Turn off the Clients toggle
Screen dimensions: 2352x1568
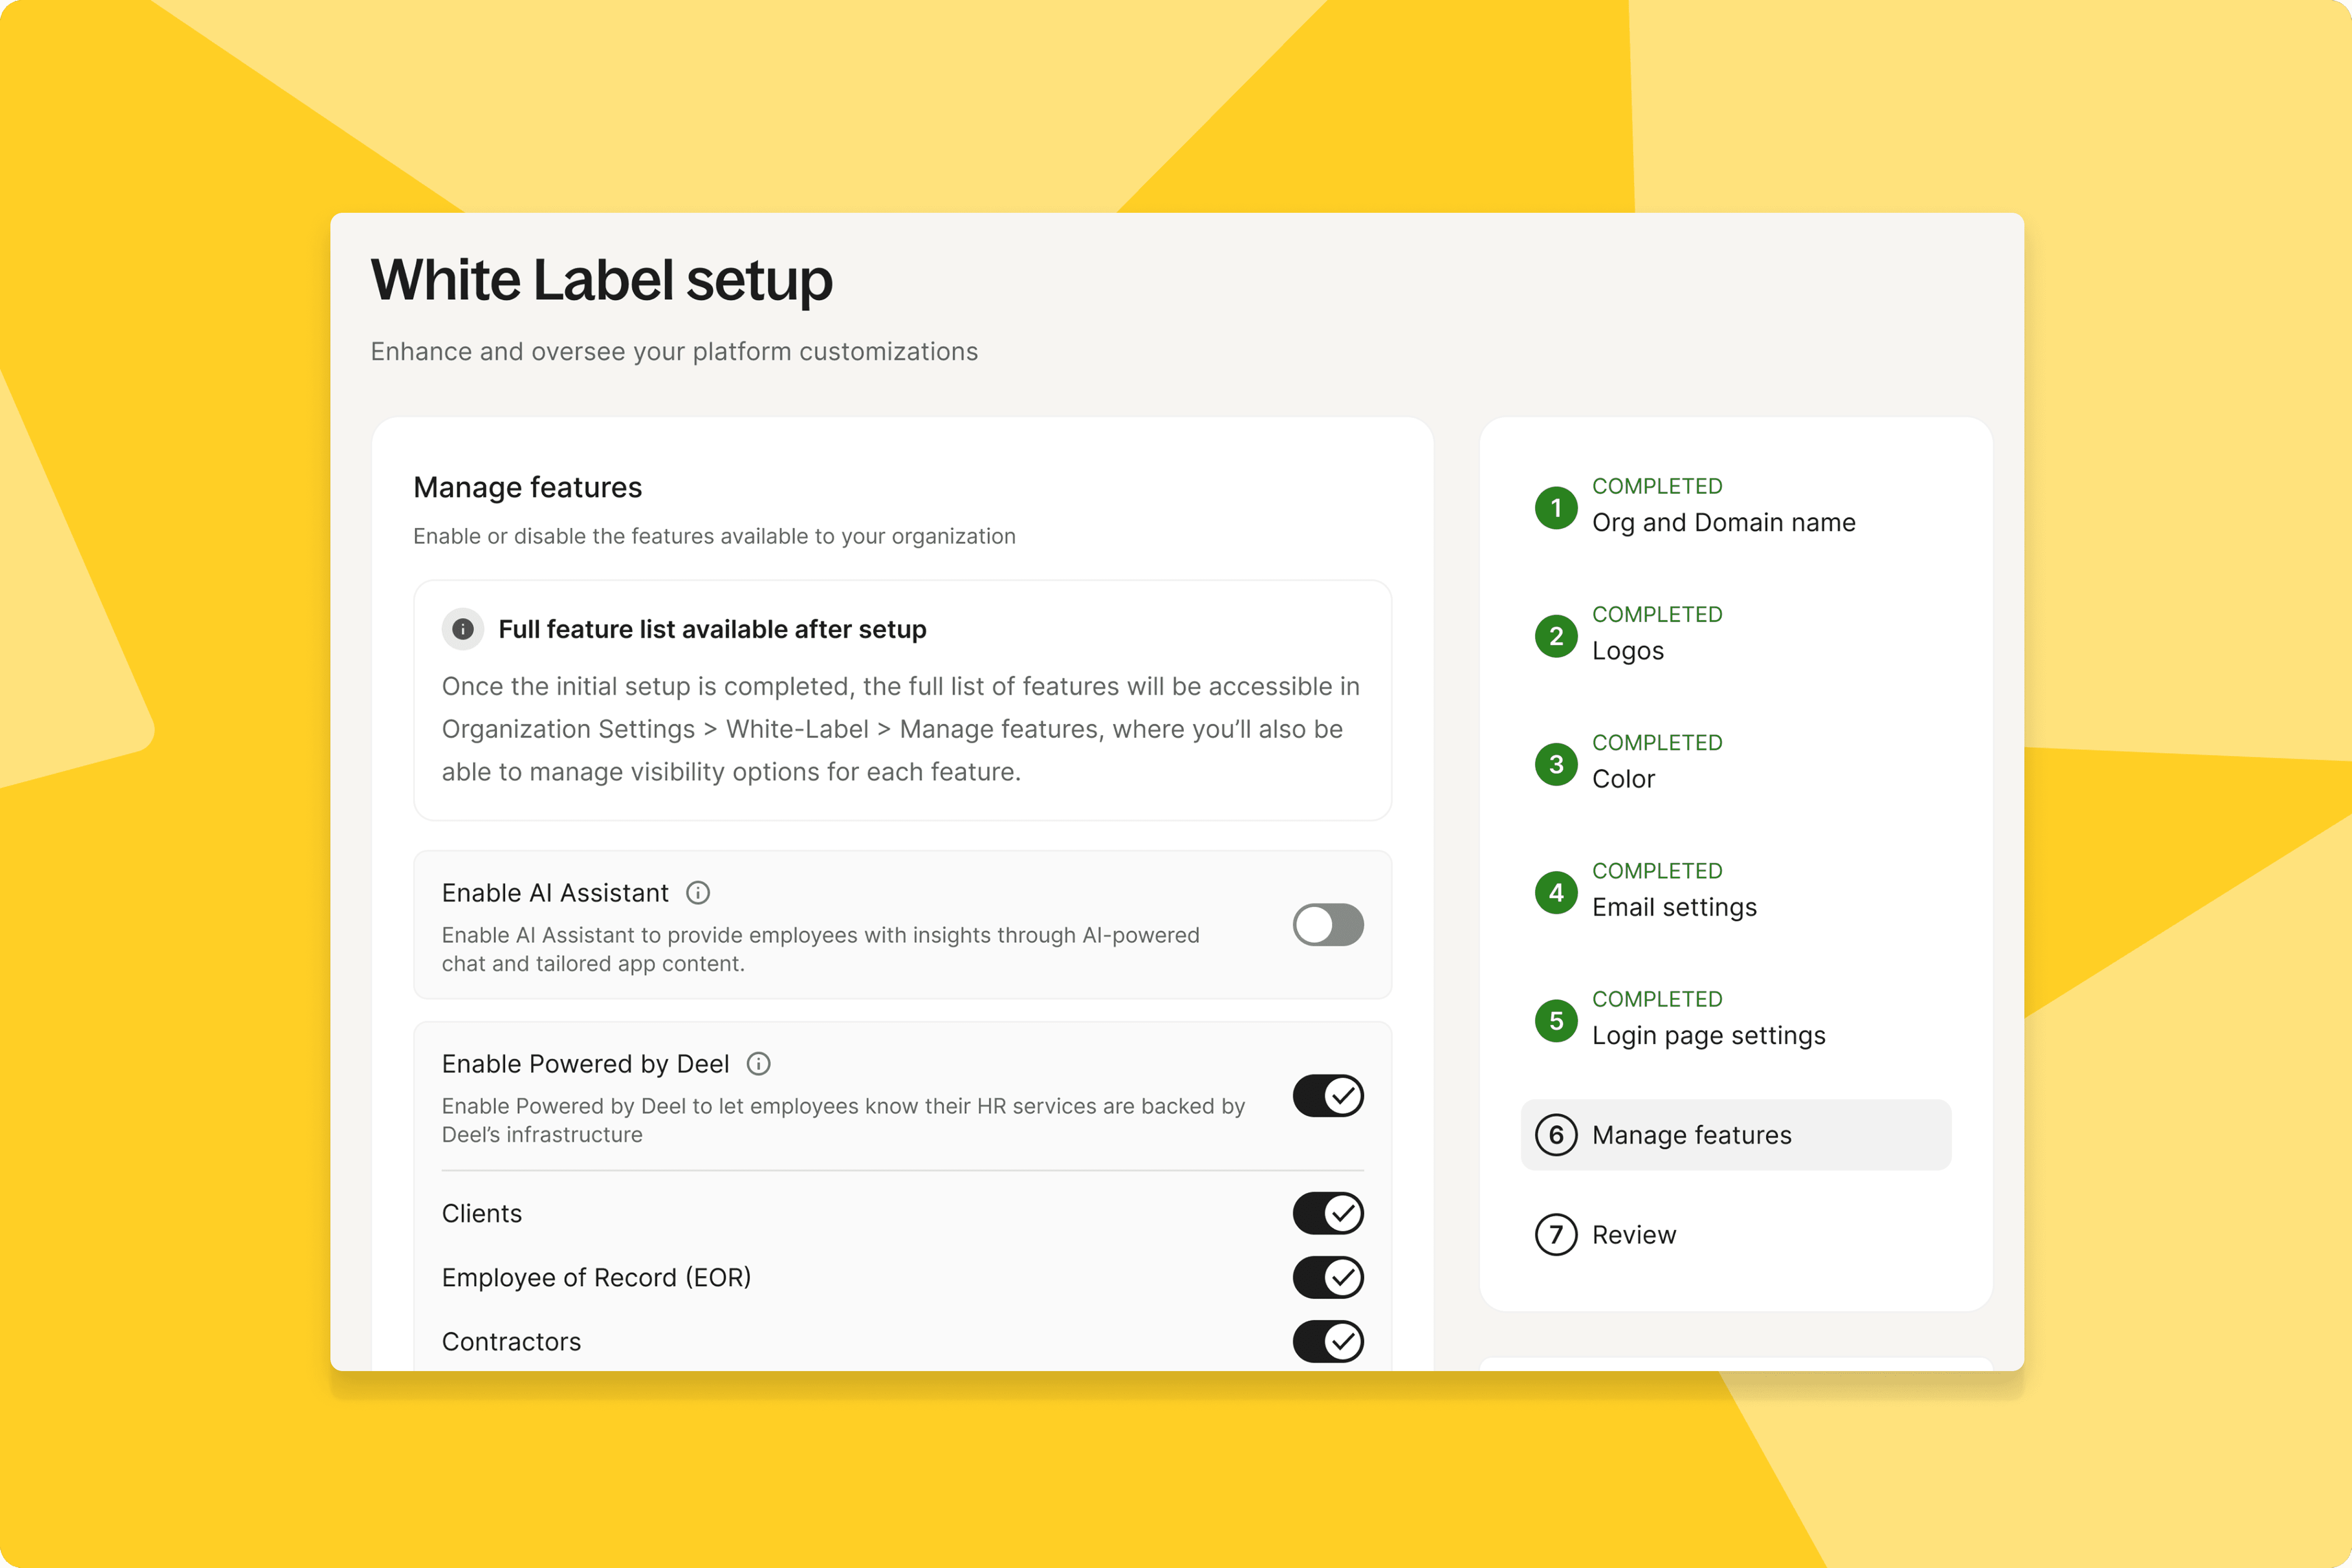pos(1328,1213)
